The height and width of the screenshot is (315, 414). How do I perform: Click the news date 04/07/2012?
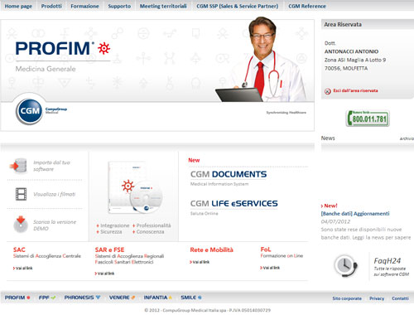click(335, 221)
